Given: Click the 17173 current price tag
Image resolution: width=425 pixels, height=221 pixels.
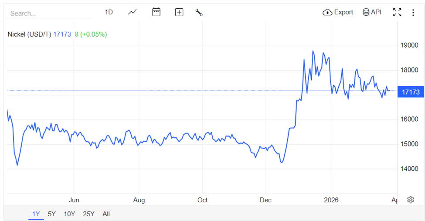Looking at the screenshot, I should click(x=410, y=92).
